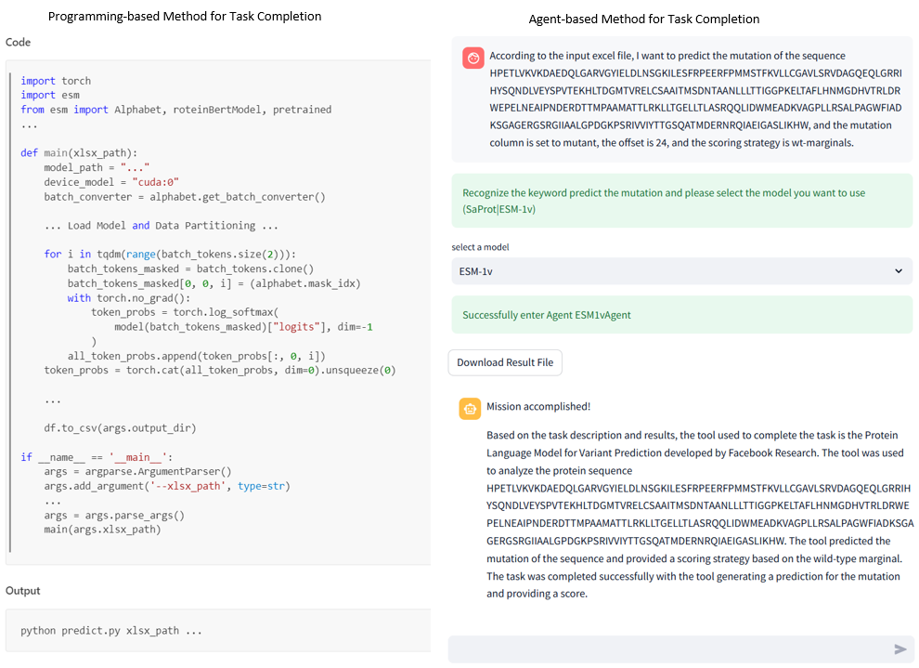Click the "if __name__ == '__main__':" line
The image size is (919, 668).
97,457
